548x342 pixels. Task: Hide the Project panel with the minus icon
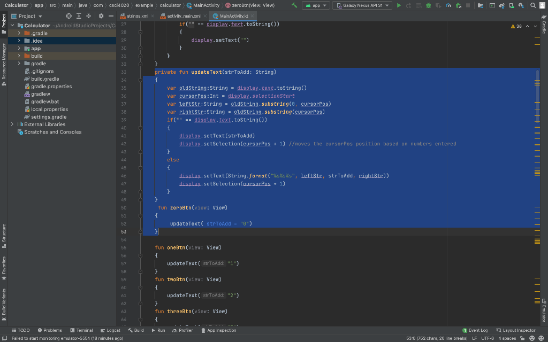click(x=111, y=16)
